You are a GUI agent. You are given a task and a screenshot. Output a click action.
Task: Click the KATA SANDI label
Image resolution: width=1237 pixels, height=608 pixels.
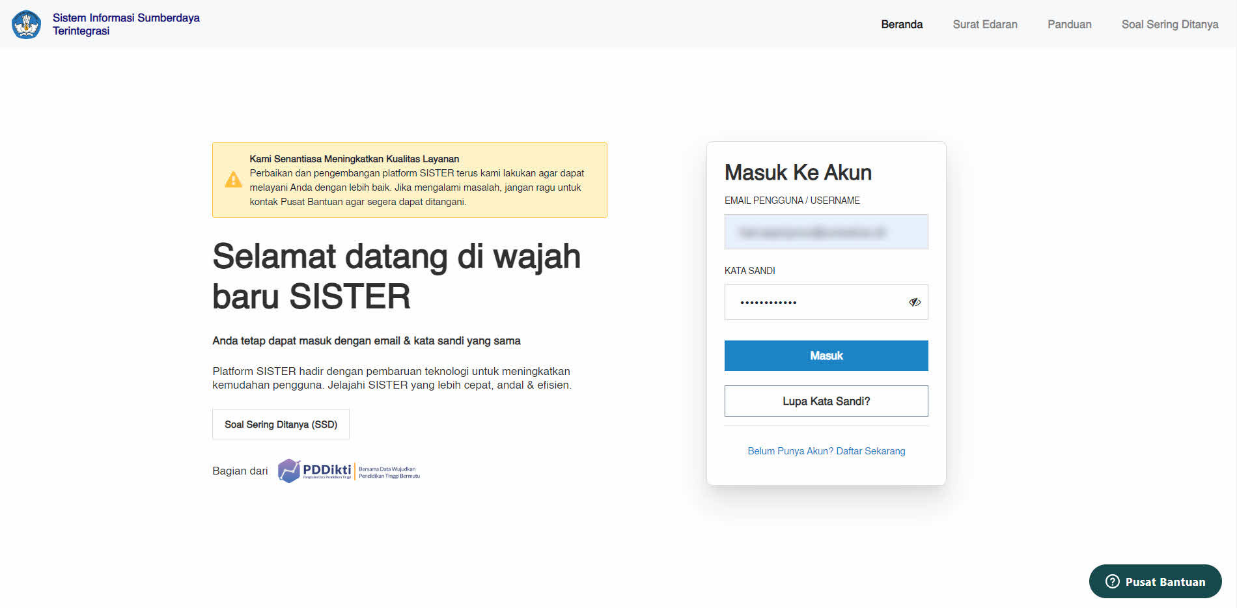[749, 271]
